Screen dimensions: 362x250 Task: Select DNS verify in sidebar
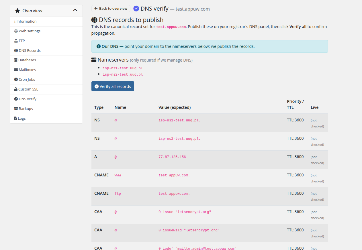pos(46,99)
